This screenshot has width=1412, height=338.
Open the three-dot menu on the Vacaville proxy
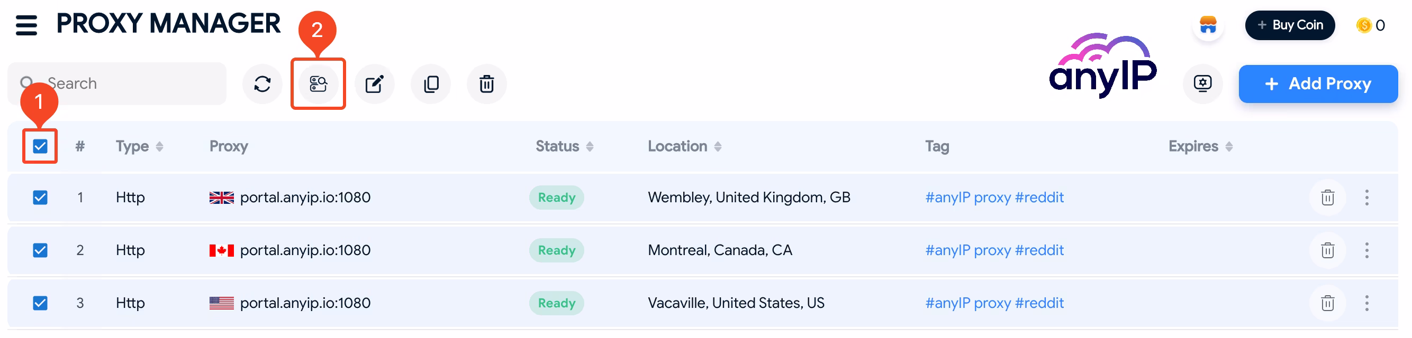click(x=1368, y=303)
